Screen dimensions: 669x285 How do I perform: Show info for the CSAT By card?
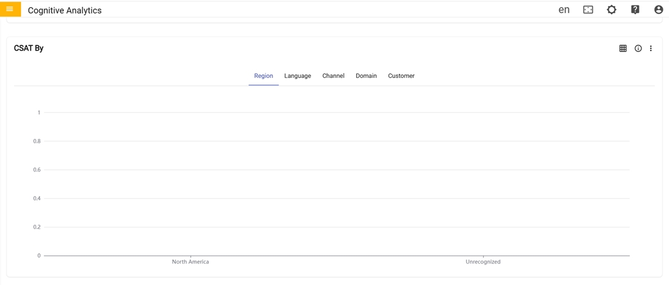[638, 48]
